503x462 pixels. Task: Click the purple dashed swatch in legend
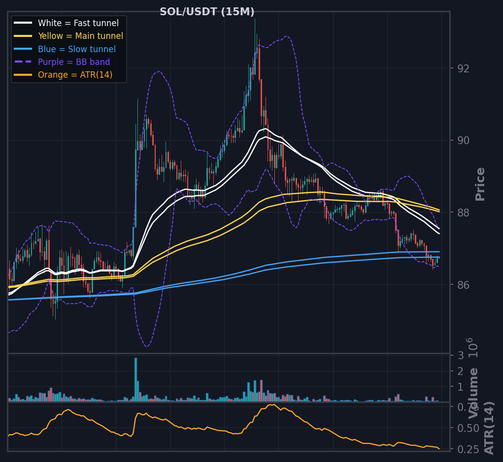pyautogui.click(x=23, y=62)
